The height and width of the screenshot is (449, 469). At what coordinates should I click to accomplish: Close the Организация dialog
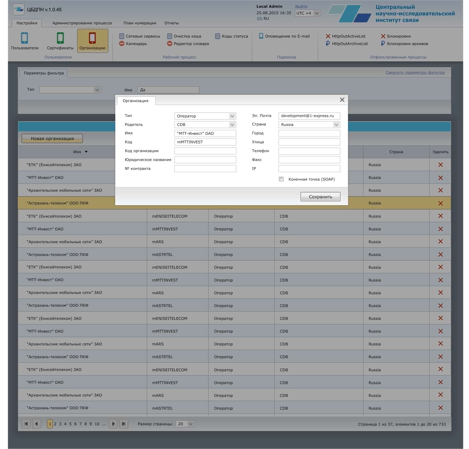pos(342,100)
